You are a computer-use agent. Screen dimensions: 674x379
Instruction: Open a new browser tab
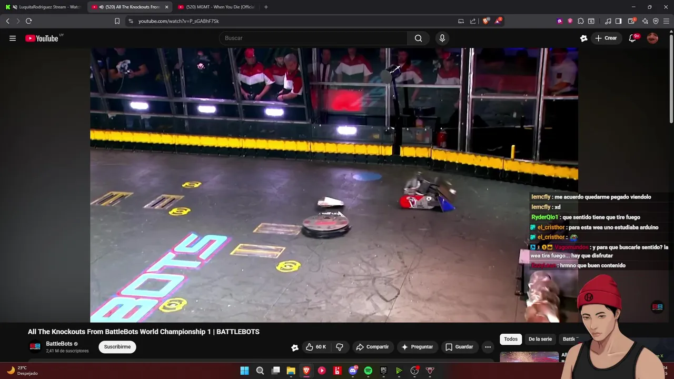tap(266, 7)
